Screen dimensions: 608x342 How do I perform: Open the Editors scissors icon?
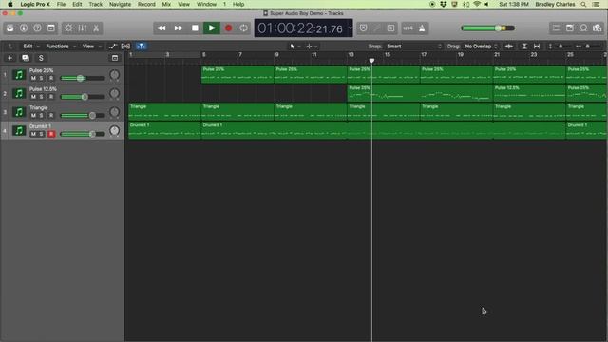pos(96,28)
